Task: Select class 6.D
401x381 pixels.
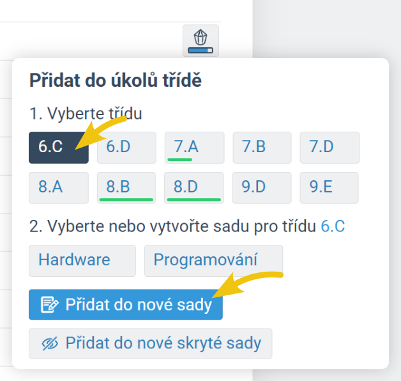Action: (x=126, y=148)
